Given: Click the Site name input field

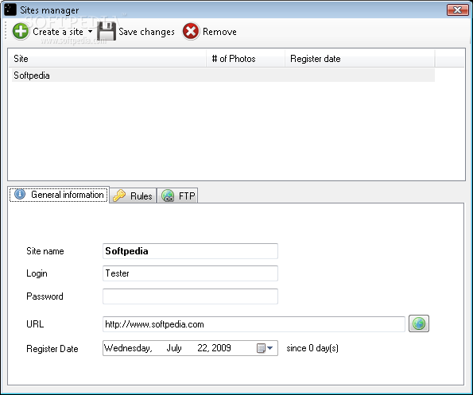Looking at the screenshot, I should point(190,251).
